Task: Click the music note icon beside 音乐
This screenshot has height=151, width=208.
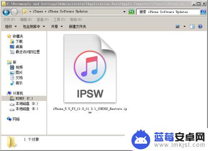Action: click(12, 83)
